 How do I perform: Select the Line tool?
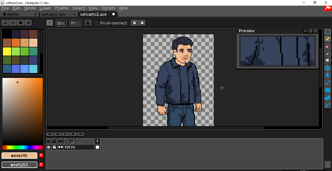point(328,83)
